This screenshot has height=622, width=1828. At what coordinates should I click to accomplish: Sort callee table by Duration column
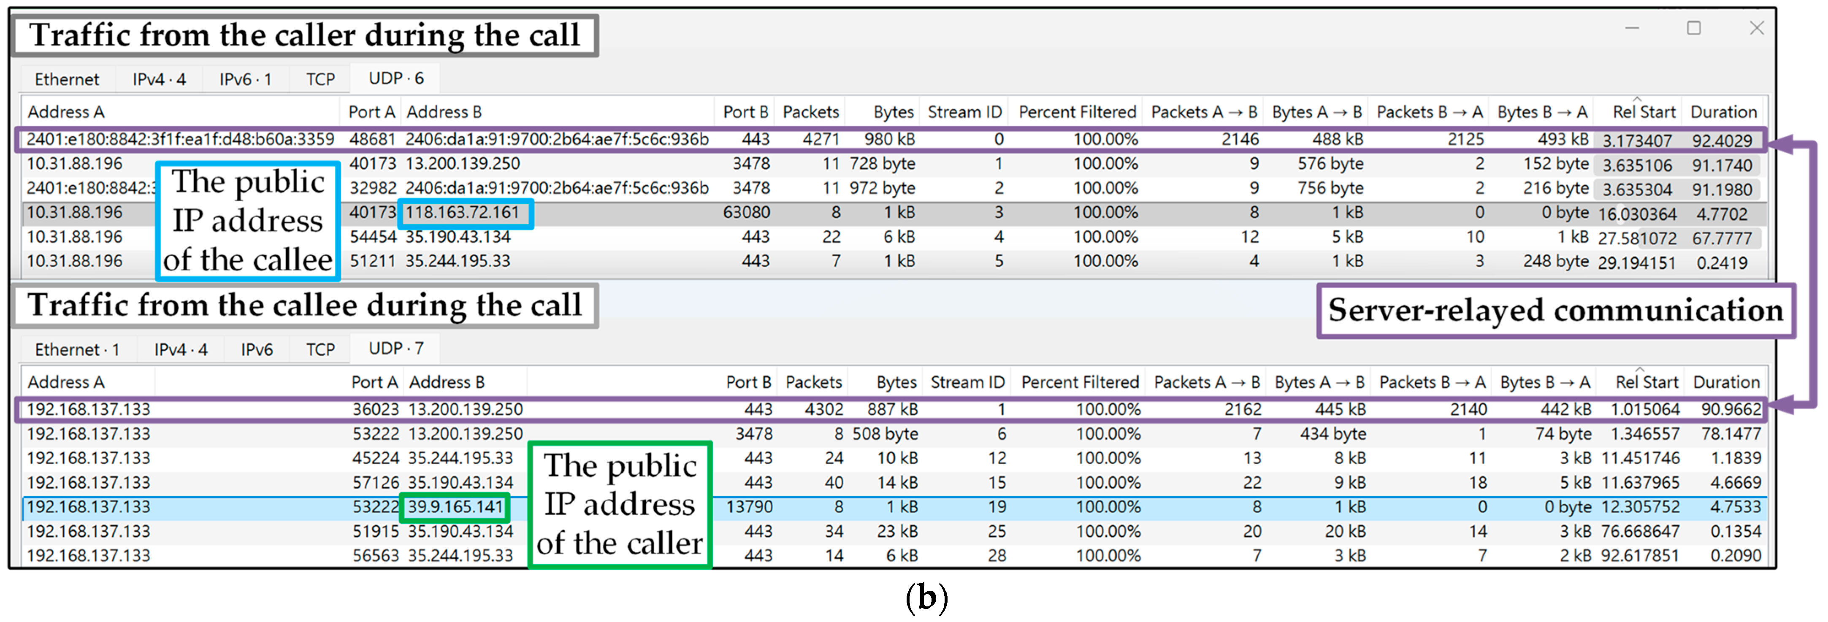click(x=1726, y=382)
